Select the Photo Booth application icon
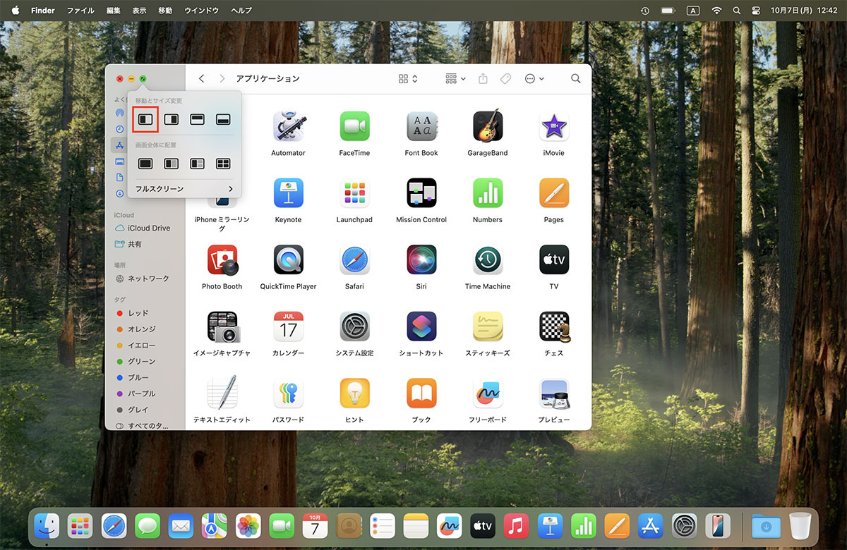This screenshot has width=847, height=550. point(222,259)
